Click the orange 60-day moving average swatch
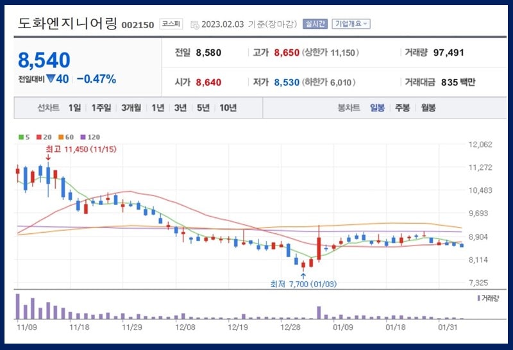 (x=61, y=137)
